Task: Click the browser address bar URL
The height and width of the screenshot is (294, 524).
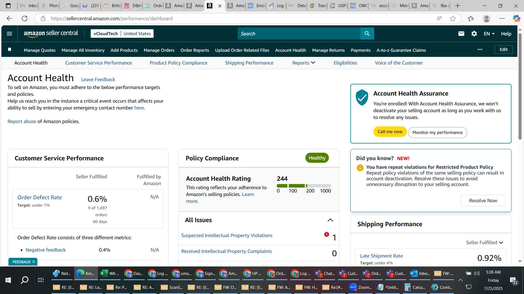Action: pyautogui.click(x=112, y=18)
